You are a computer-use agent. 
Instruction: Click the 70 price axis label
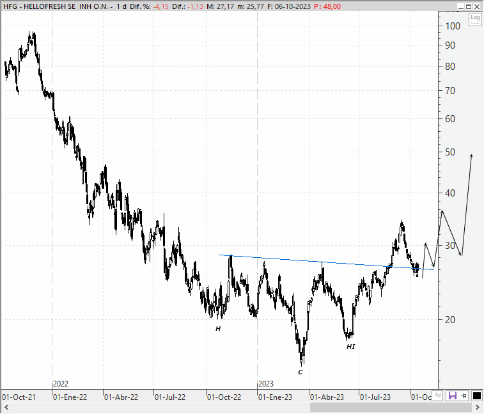point(450,91)
